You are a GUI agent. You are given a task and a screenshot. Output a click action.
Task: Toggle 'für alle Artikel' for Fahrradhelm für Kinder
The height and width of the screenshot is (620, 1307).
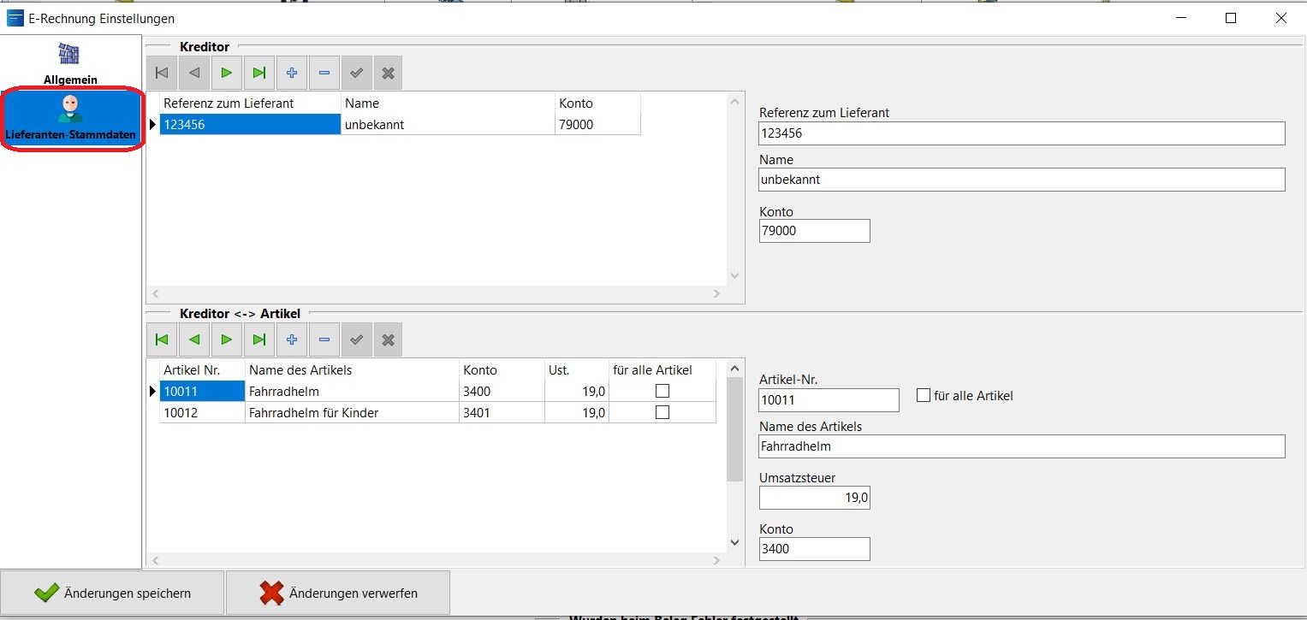pos(662,412)
